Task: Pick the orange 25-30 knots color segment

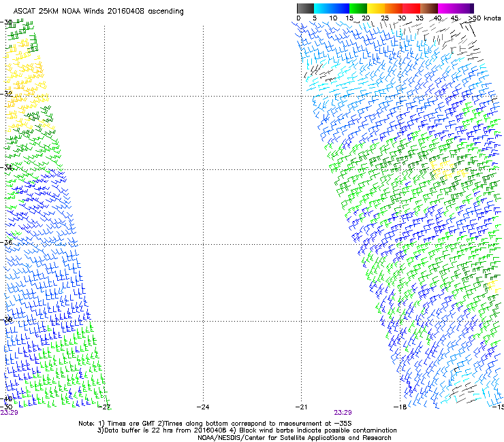Action: (394, 8)
